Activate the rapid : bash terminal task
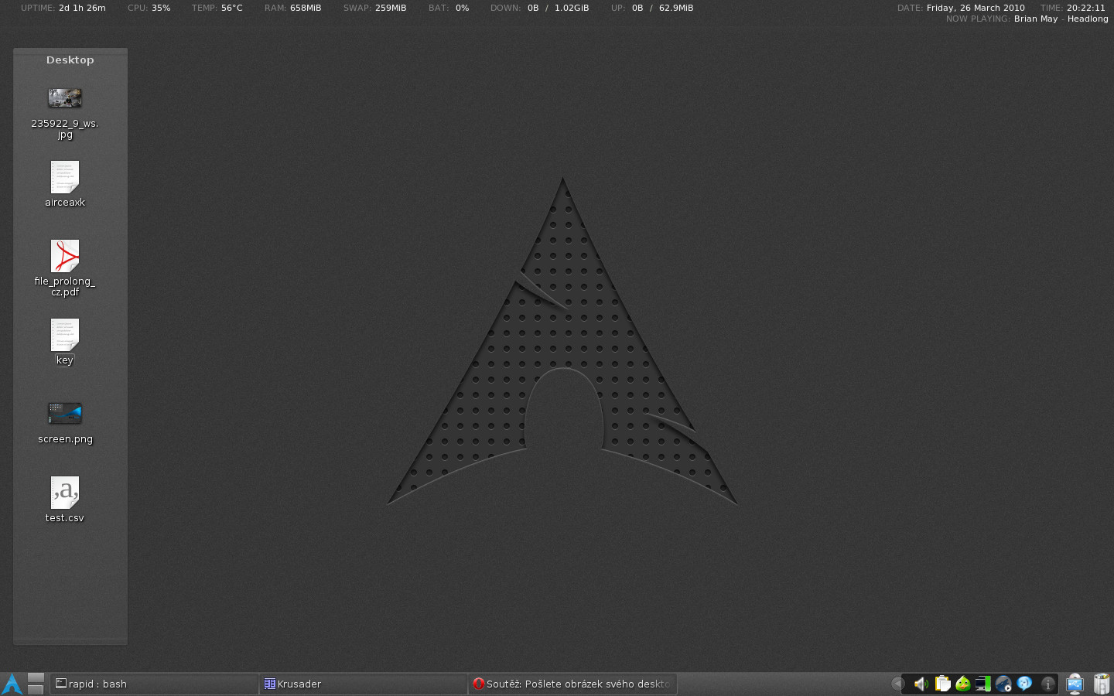This screenshot has height=696, width=1114. (154, 684)
